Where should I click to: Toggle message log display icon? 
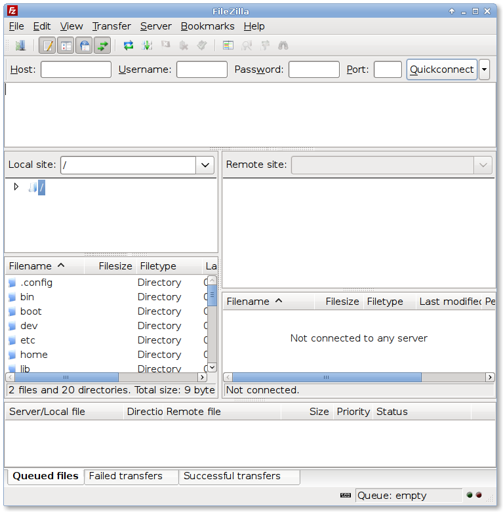[x=47, y=45]
